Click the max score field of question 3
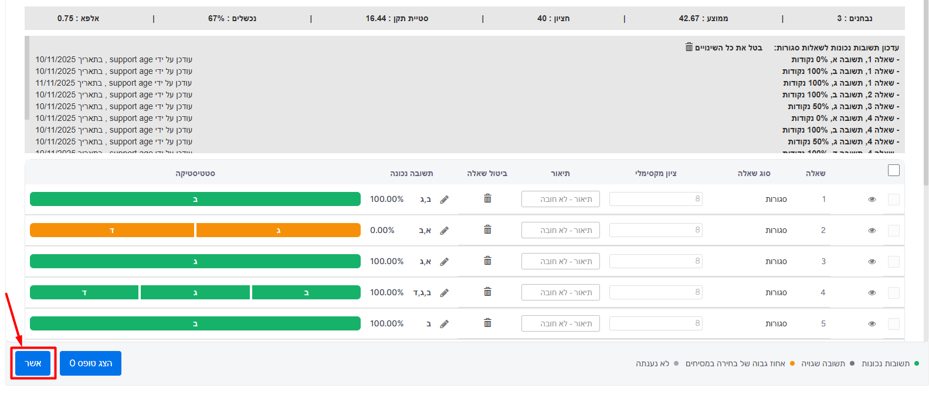929x405 pixels. point(656,261)
